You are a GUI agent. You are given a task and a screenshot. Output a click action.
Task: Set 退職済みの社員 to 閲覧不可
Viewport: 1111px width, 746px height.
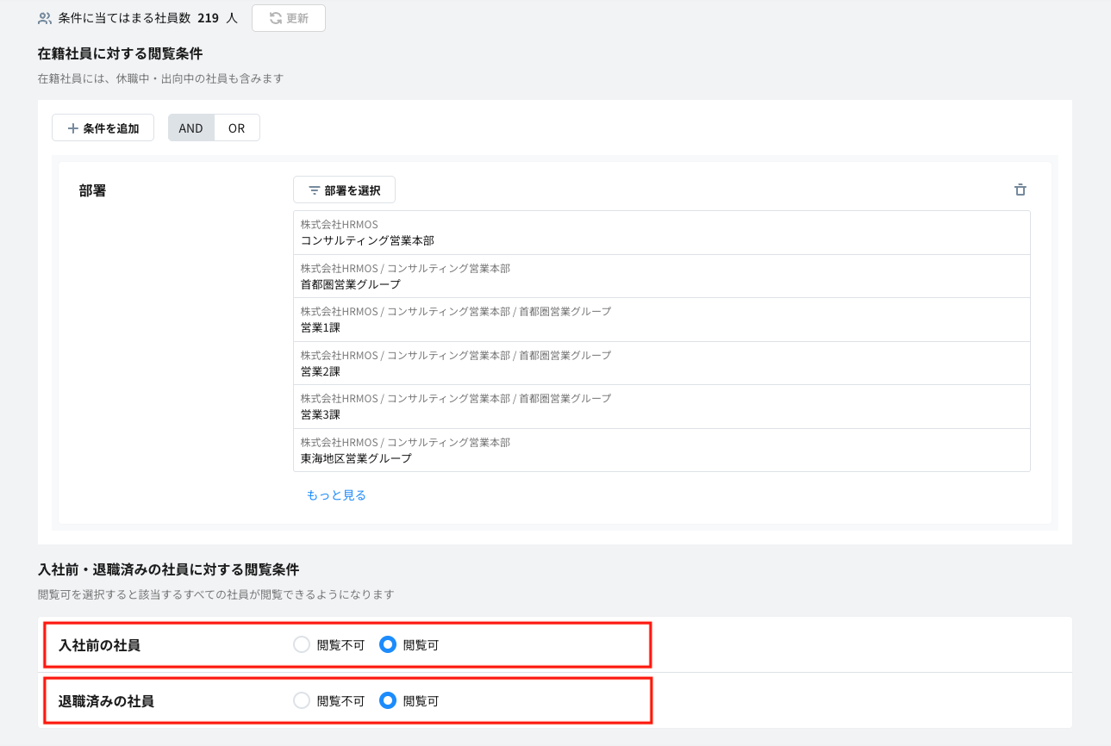click(x=302, y=701)
